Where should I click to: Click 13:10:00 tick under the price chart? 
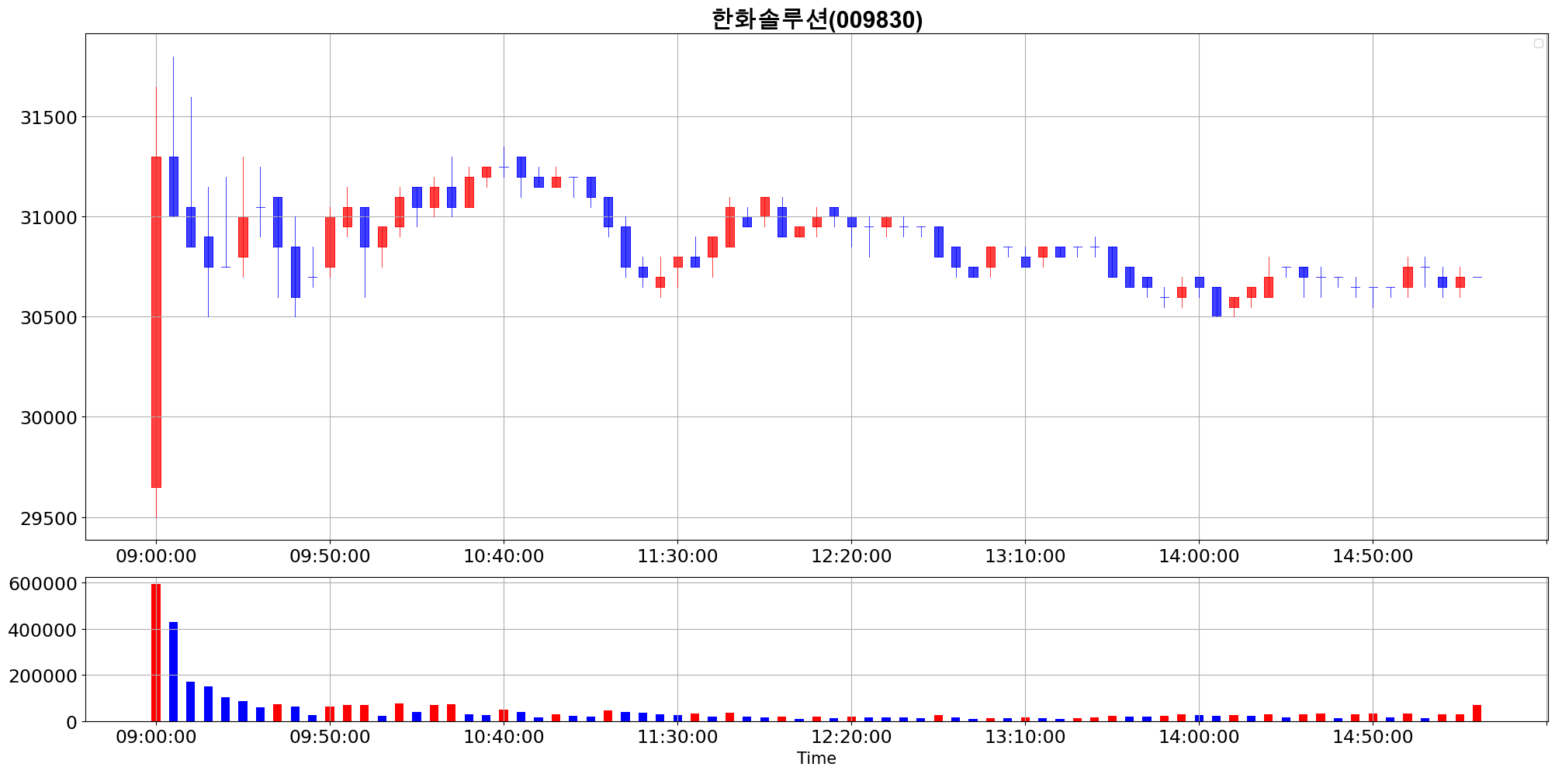click(x=1025, y=557)
